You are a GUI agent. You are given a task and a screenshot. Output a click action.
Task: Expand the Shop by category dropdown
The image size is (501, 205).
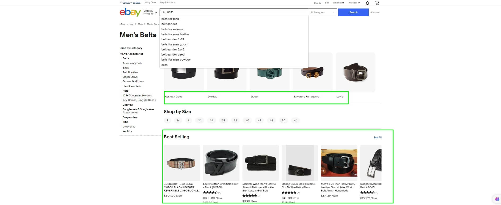[x=151, y=12]
